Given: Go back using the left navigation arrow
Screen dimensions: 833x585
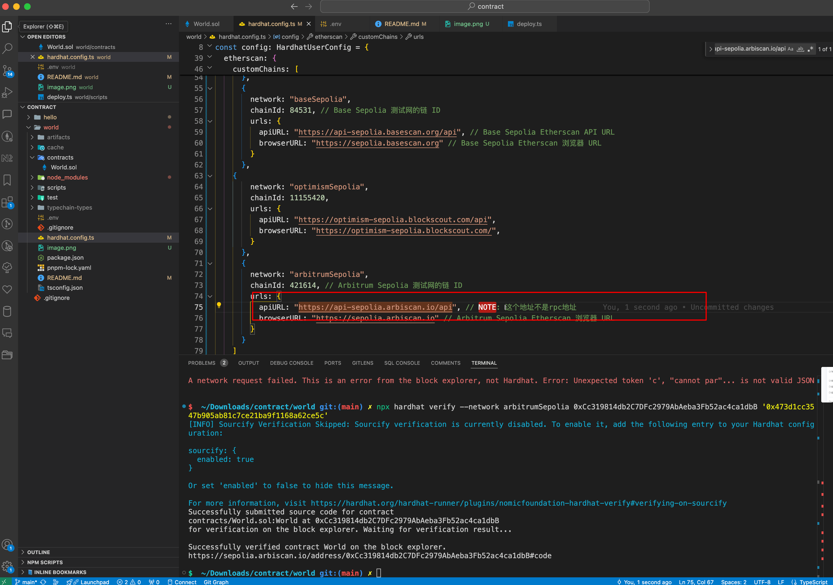Looking at the screenshot, I should (294, 7).
